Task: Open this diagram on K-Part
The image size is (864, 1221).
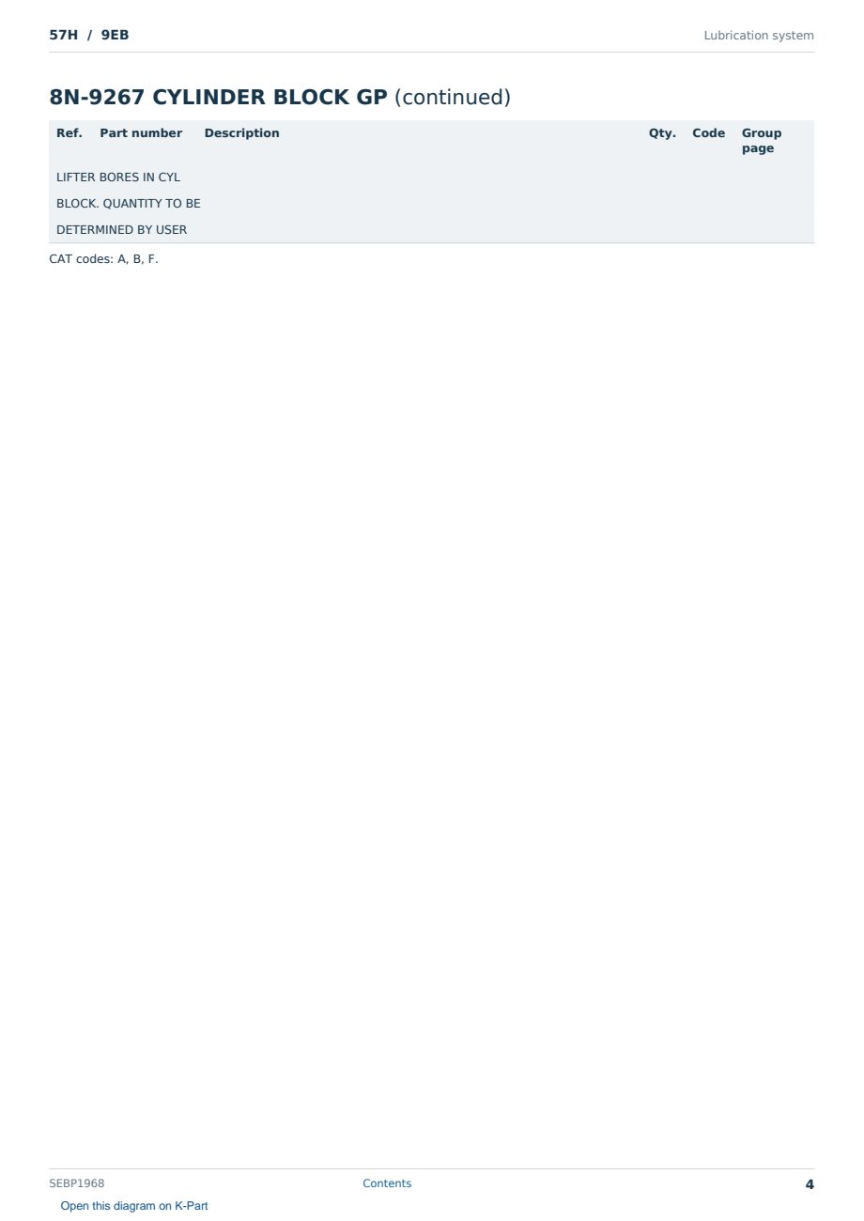Action: [134, 1206]
